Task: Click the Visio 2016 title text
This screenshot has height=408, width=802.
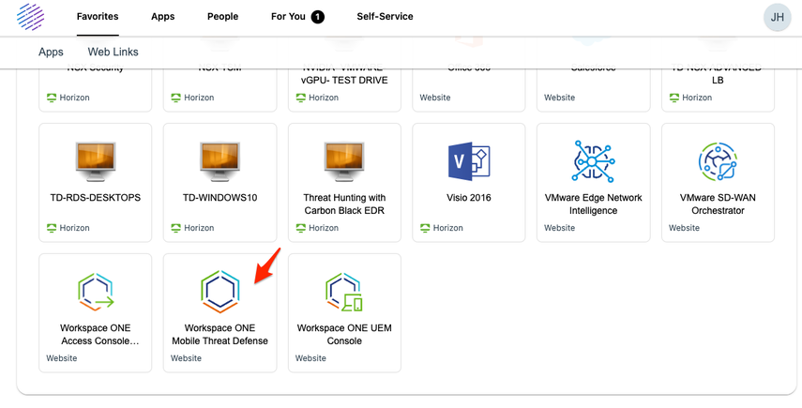Action: [x=469, y=198]
